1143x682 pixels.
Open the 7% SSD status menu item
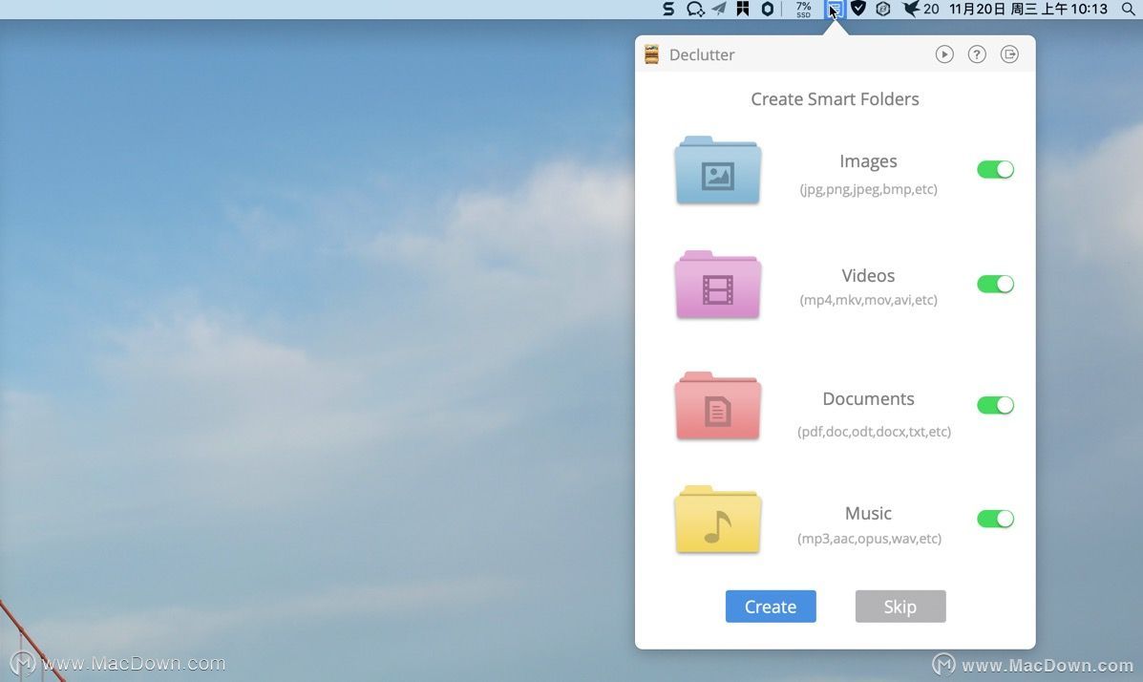(803, 9)
